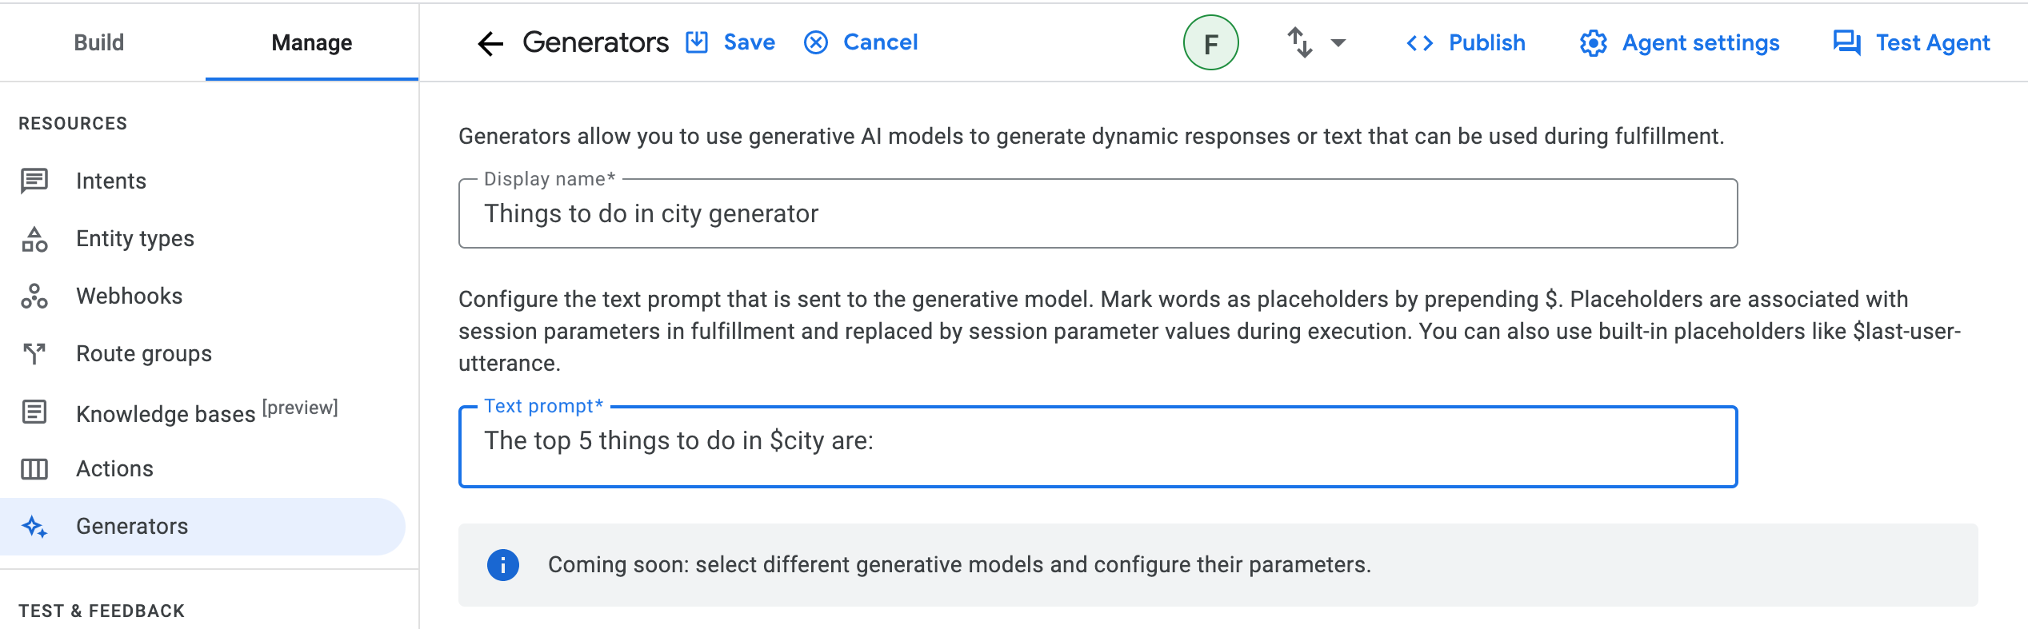Click the Generators sparkle icon
The width and height of the screenshot is (2028, 629).
34,527
